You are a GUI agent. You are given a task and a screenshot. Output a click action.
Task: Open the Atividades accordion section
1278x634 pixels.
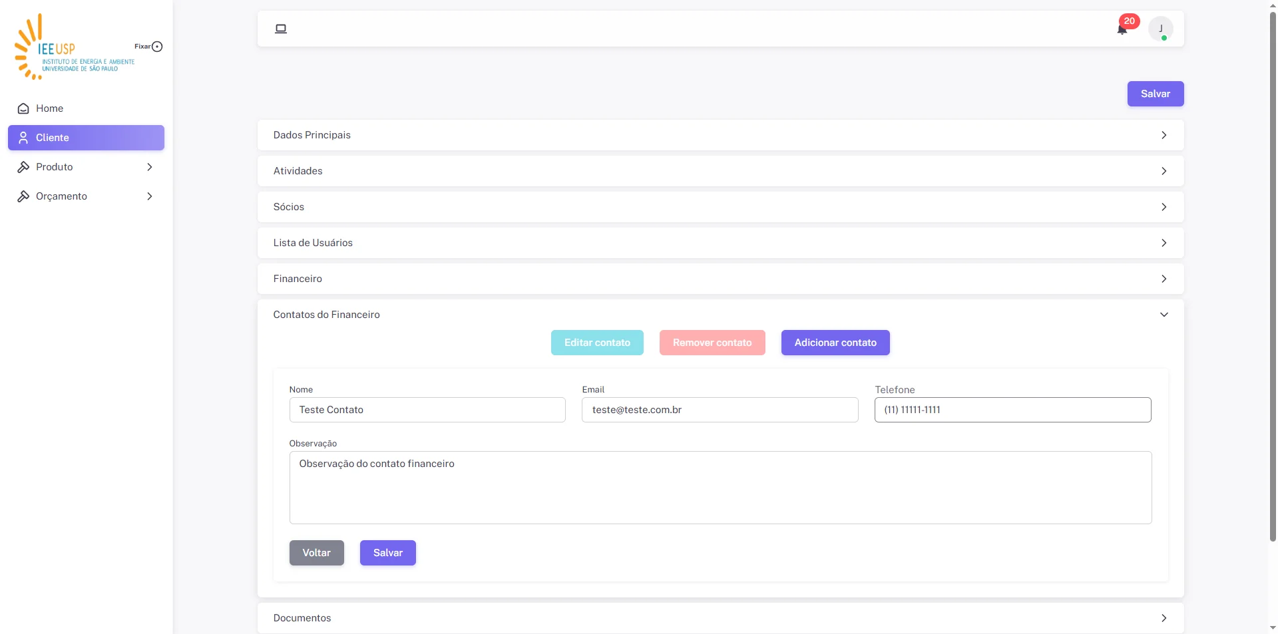[x=720, y=171]
